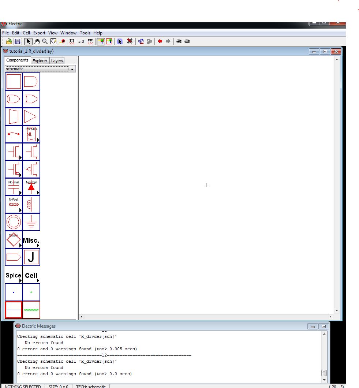Open a library with the folder icon
The width and height of the screenshot is (359, 388).
coord(9,41)
